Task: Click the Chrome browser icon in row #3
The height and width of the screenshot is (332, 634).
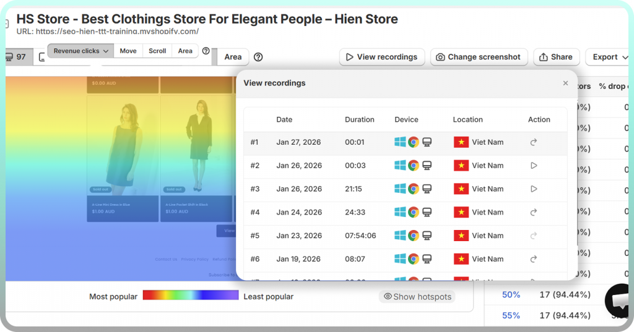Action: pos(414,189)
